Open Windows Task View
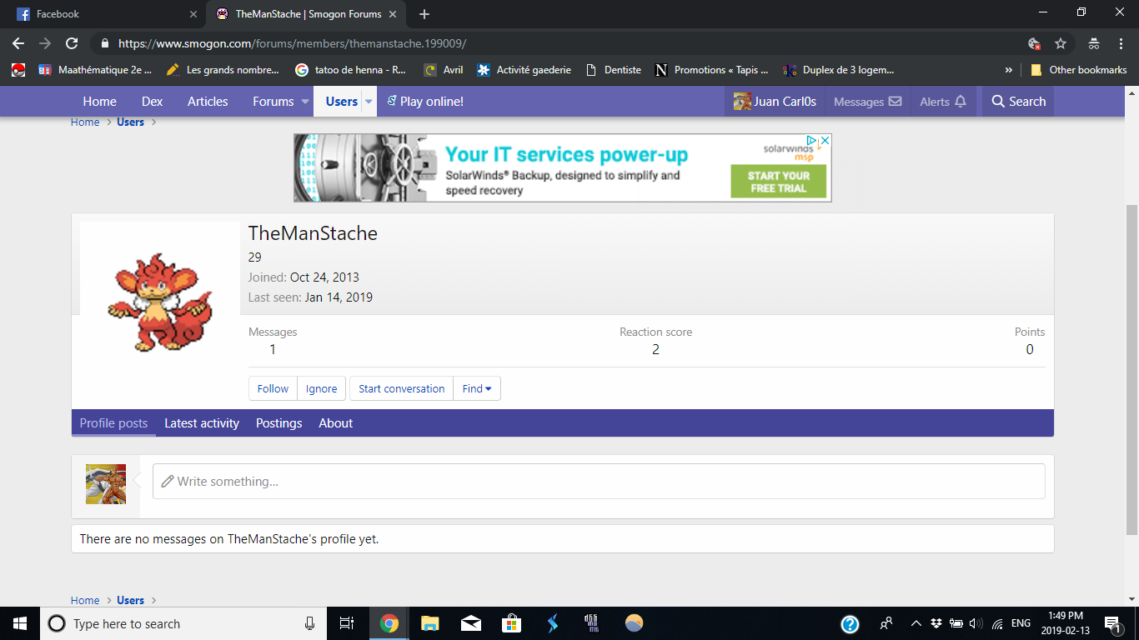The width and height of the screenshot is (1139, 640). click(x=347, y=623)
